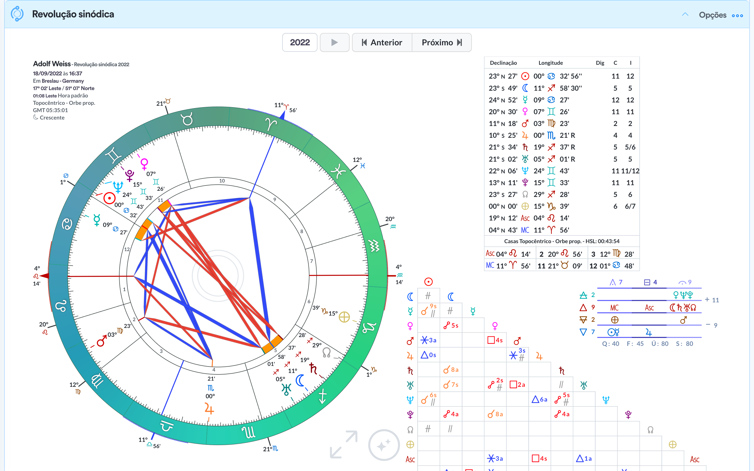Click the Crescente moon phase label

(52, 118)
